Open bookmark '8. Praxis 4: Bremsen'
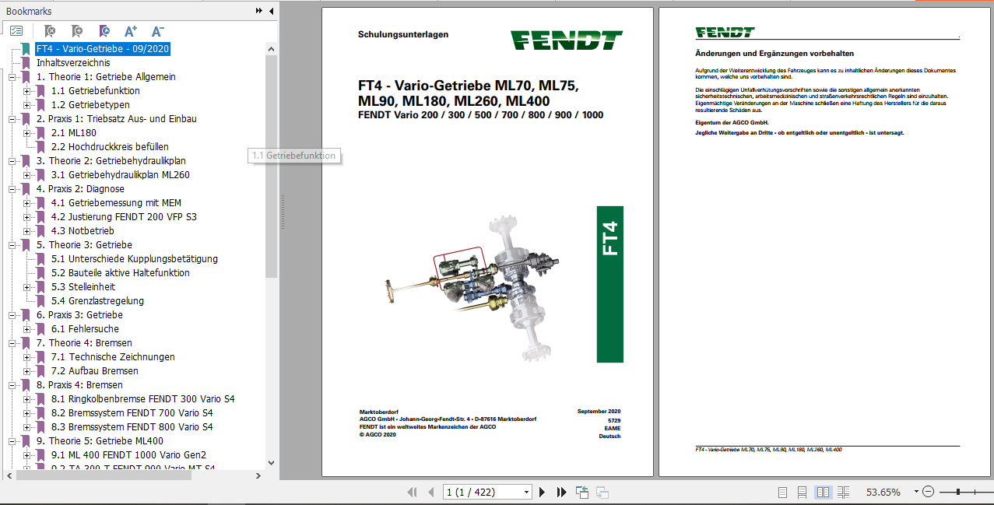This screenshot has width=994, height=505. tap(79, 385)
